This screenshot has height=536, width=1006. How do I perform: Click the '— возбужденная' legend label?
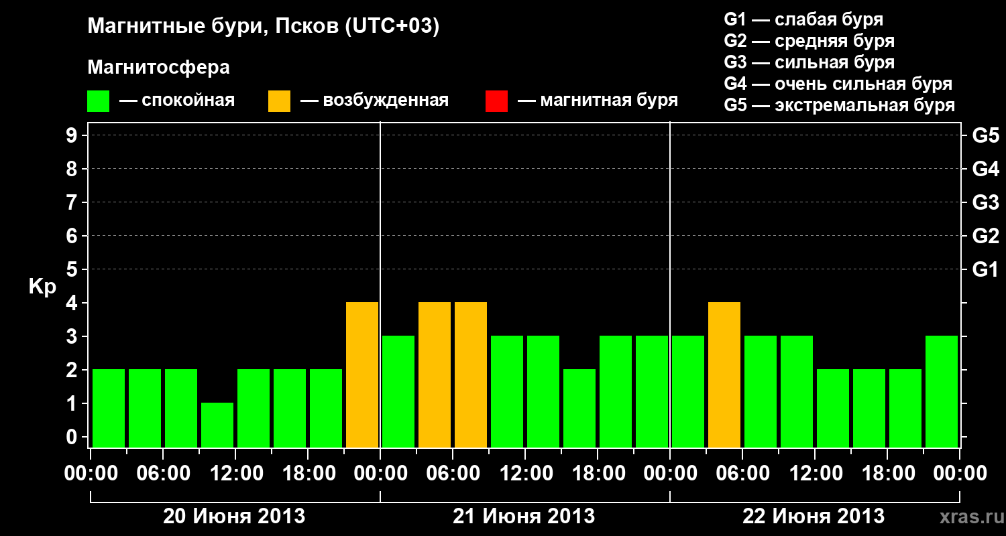(x=374, y=100)
